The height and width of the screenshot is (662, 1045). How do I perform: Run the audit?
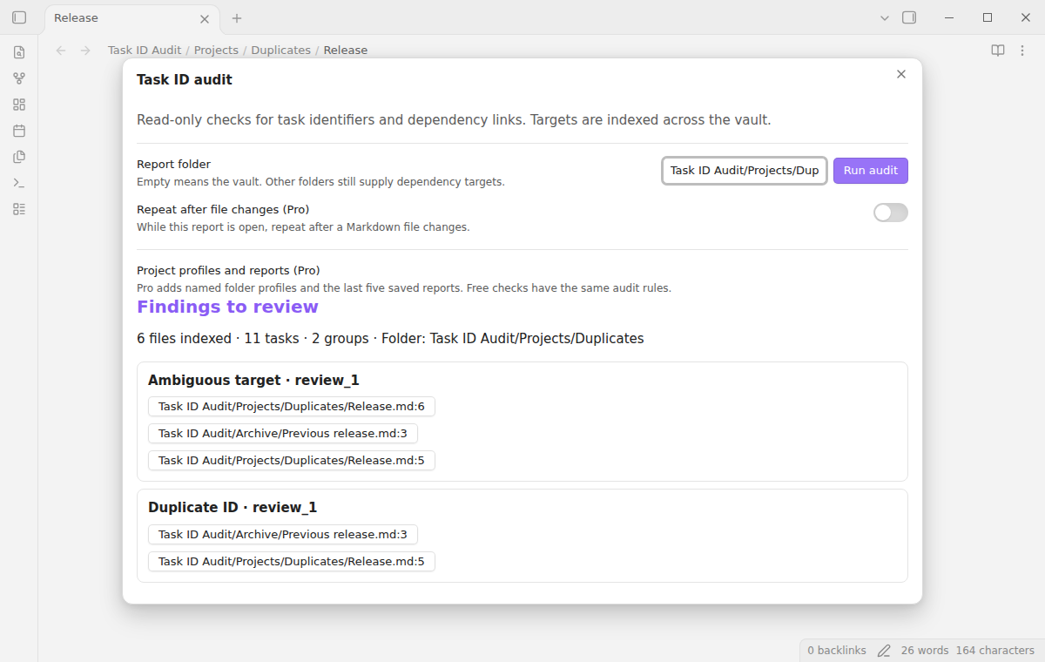pyautogui.click(x=871, y=171)
